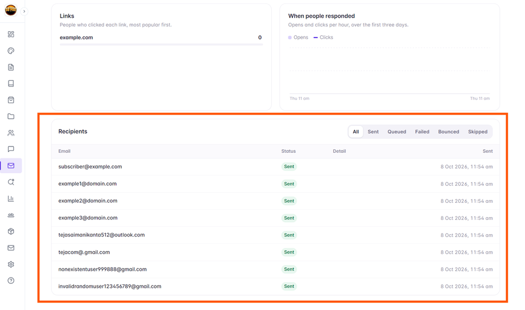Select invalidrandomuser123456789@gmail.com recipient email

coord(110,286)
